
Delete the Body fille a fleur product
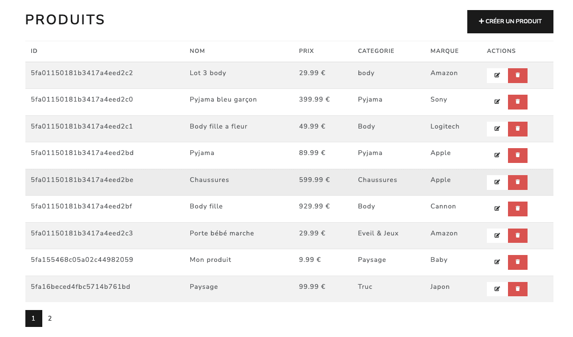[517, 129]
